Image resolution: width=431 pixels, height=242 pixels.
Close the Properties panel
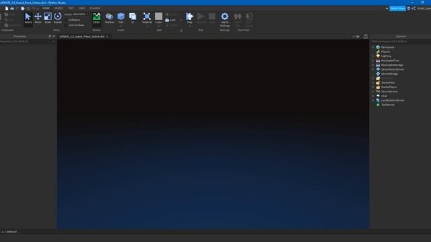(x=54, y=36)
